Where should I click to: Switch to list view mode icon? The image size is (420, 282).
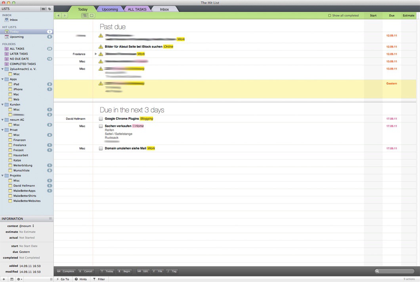click(x=85, y=15)
